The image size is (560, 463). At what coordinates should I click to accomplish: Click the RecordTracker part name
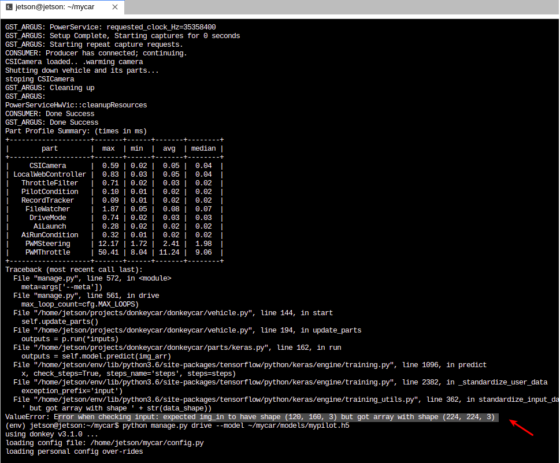(x=47, y=200)
